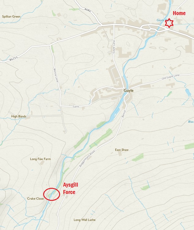The width and height of the screenshot is (194, 230).
Task: Select the Spillian Green place label
Action: (x=11, y=16)
